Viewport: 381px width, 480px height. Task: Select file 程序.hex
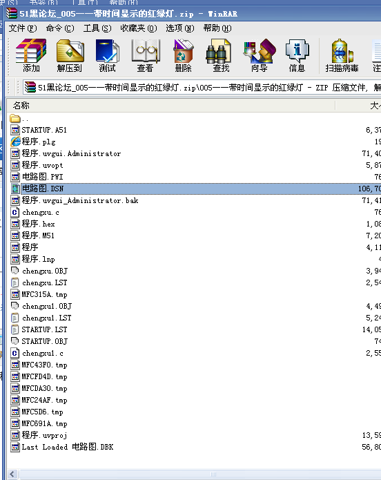click(x=38, y=224)
